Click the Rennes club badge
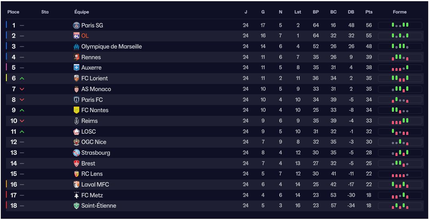The image size is (429, 220). point(77,57)
